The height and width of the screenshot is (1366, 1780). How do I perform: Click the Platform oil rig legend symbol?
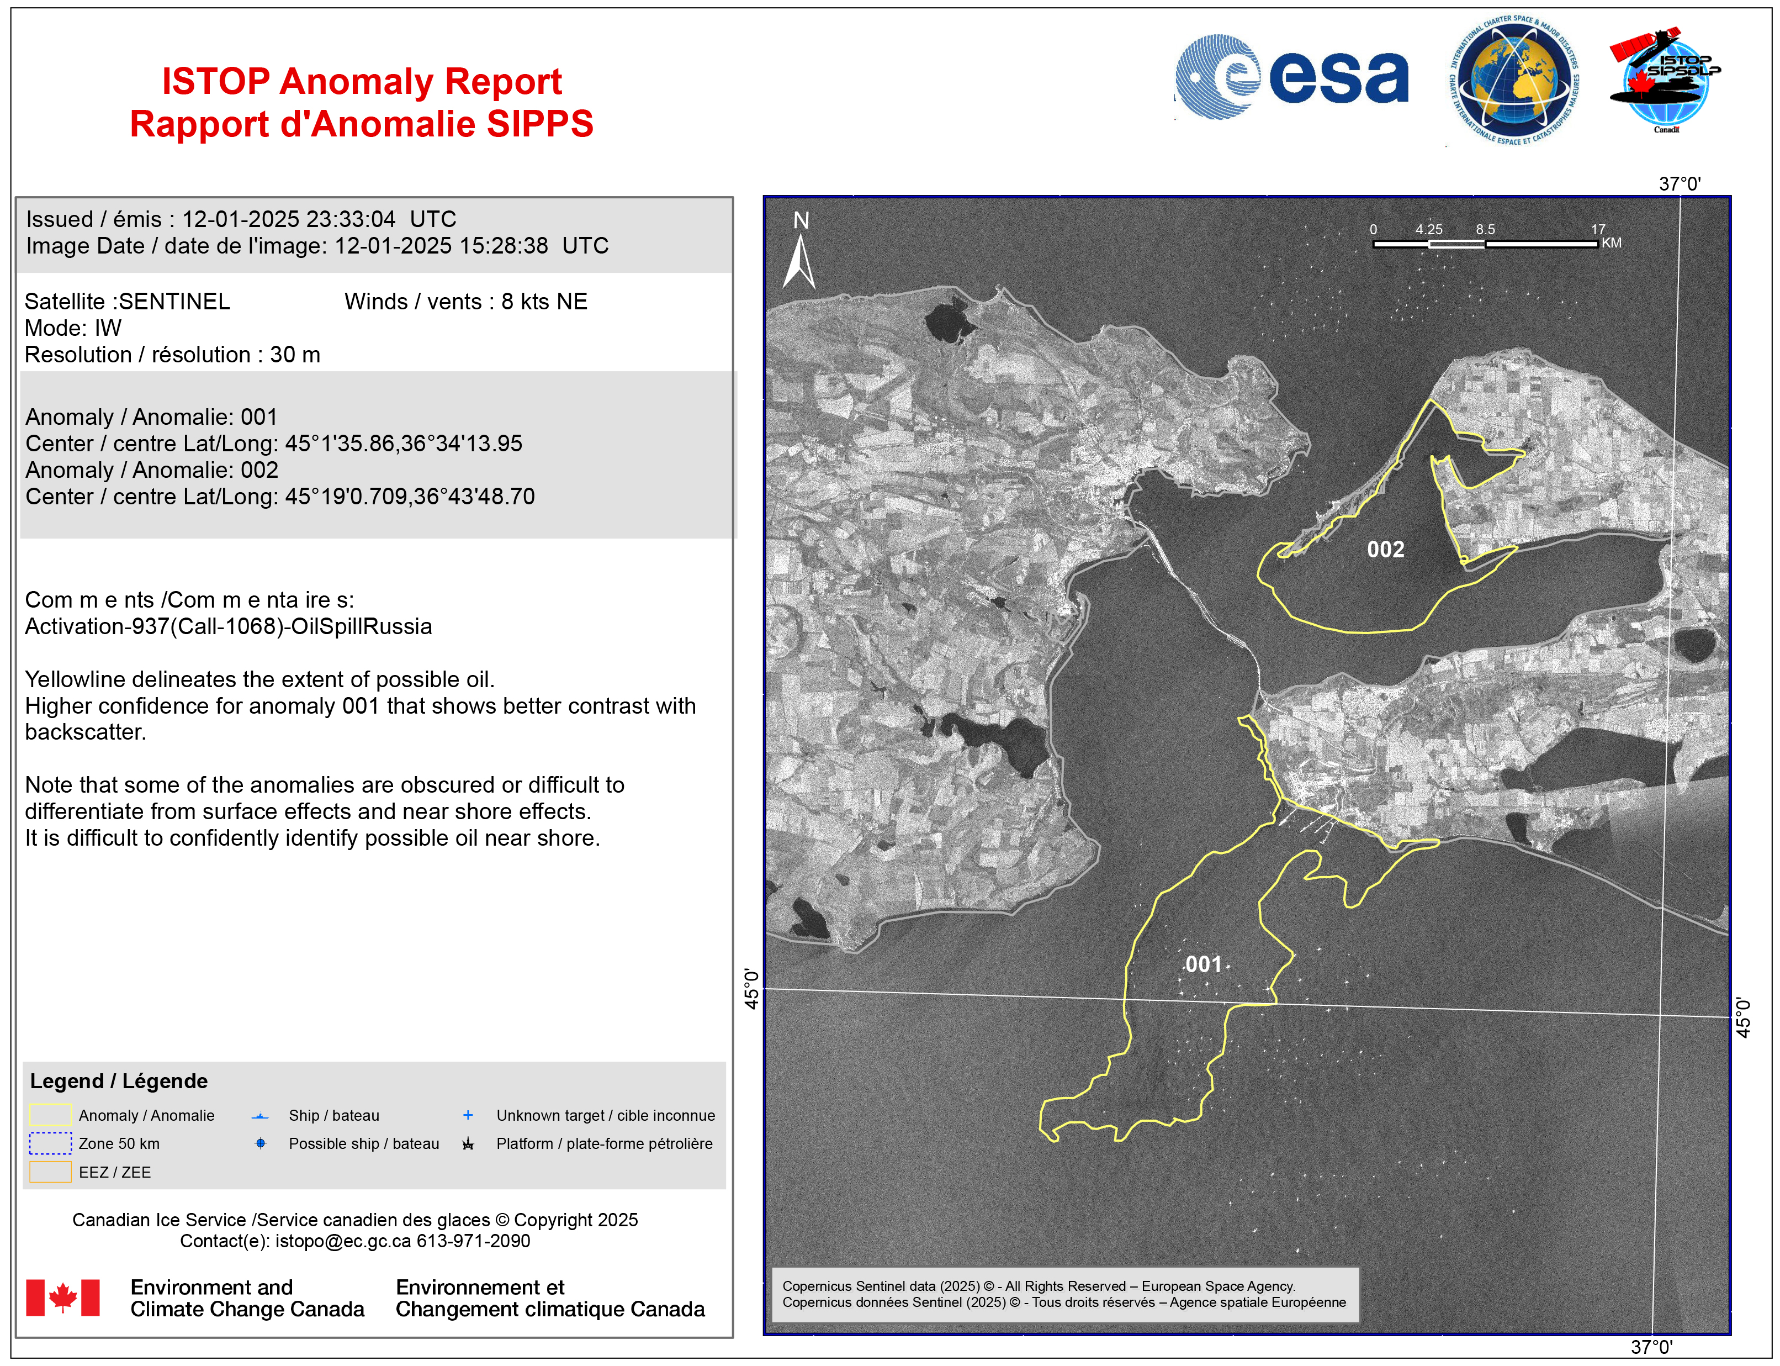(x=467, y=1144)
